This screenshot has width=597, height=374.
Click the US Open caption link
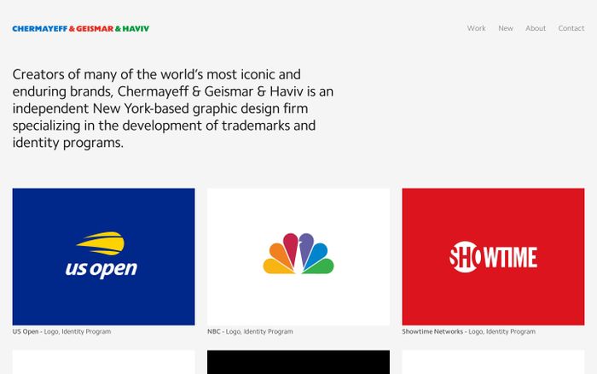pyautogui.click(x=61, y=331)
